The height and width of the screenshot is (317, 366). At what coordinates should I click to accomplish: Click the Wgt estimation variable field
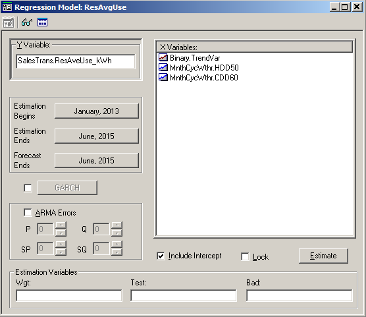pyautogui.click(x=69, y=295)
